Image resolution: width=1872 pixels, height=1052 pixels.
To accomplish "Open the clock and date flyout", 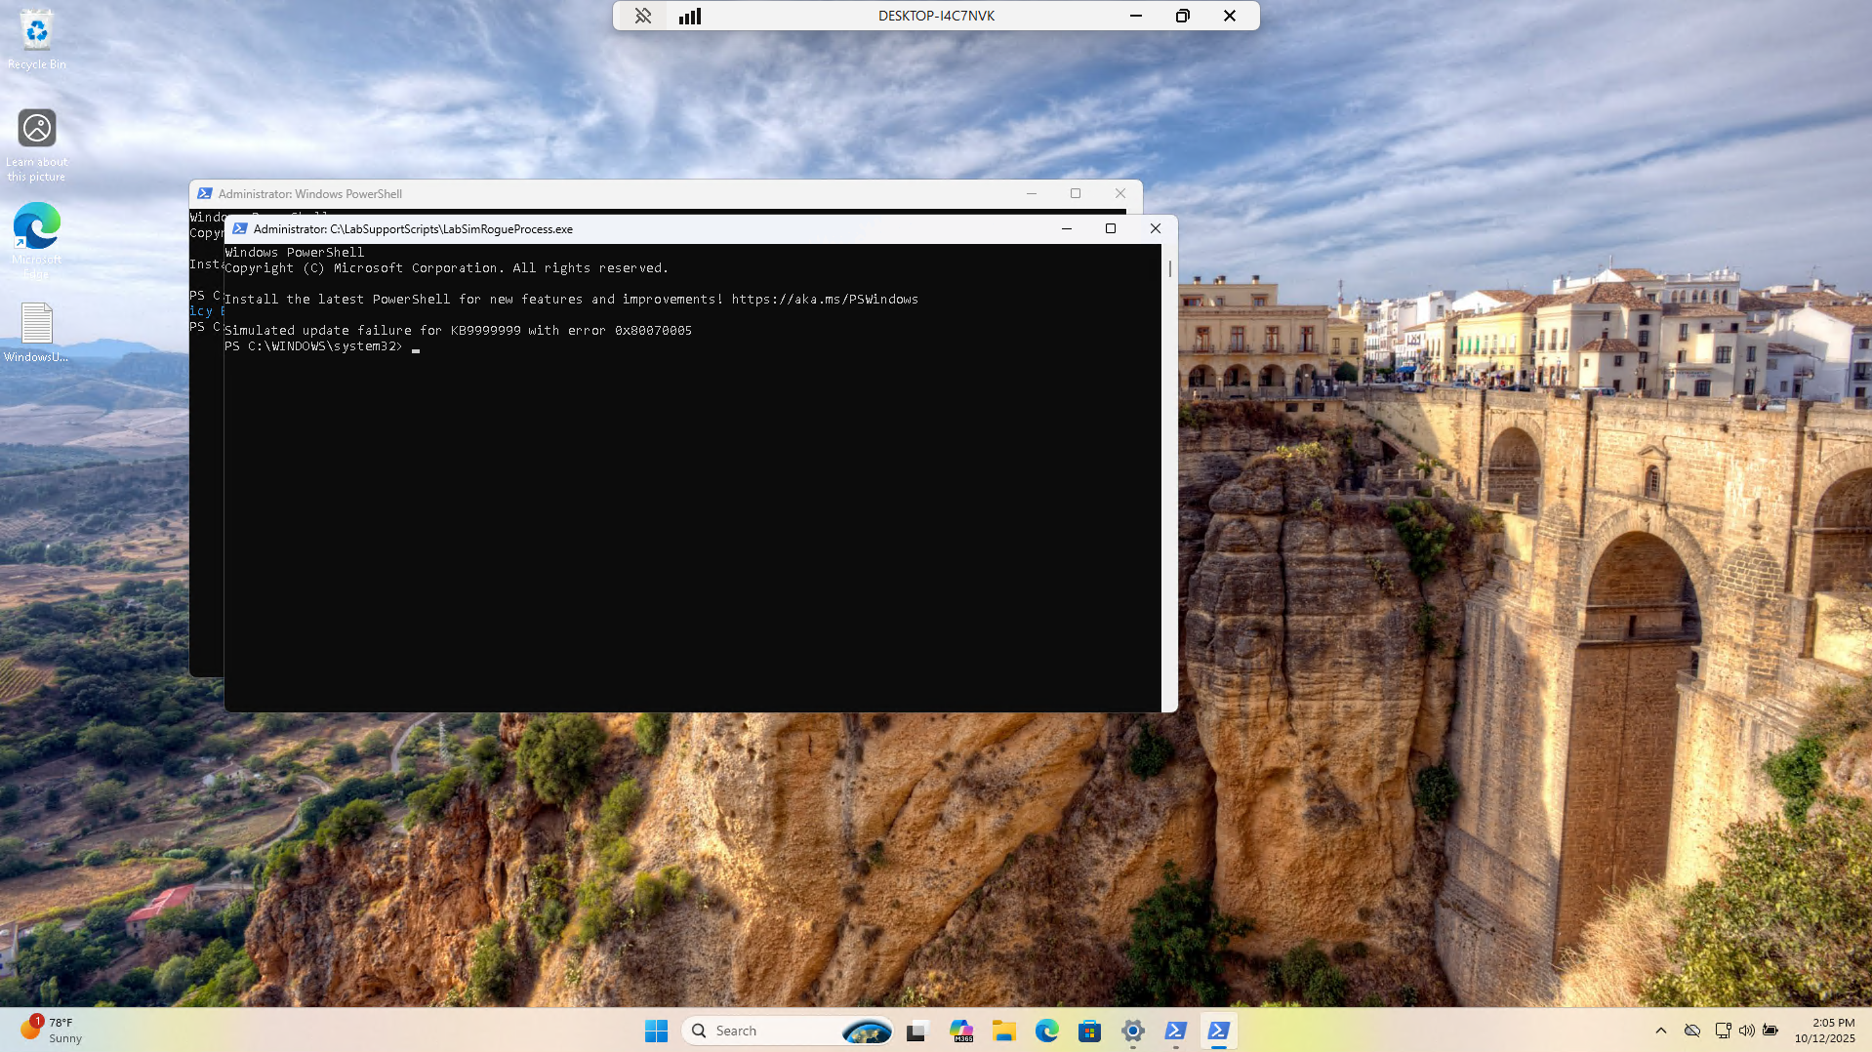I will point(1823,1031).
